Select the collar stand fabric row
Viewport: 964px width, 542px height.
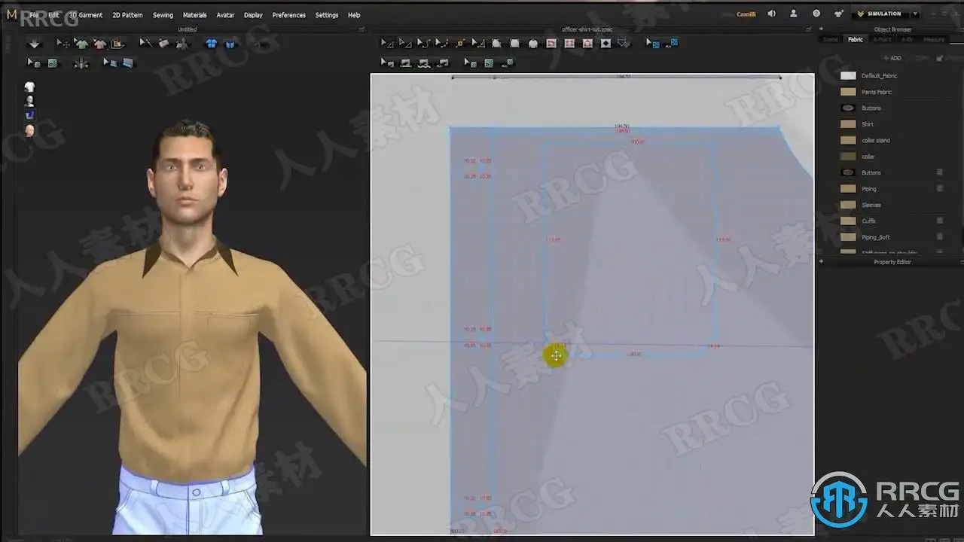click(892, 141)
